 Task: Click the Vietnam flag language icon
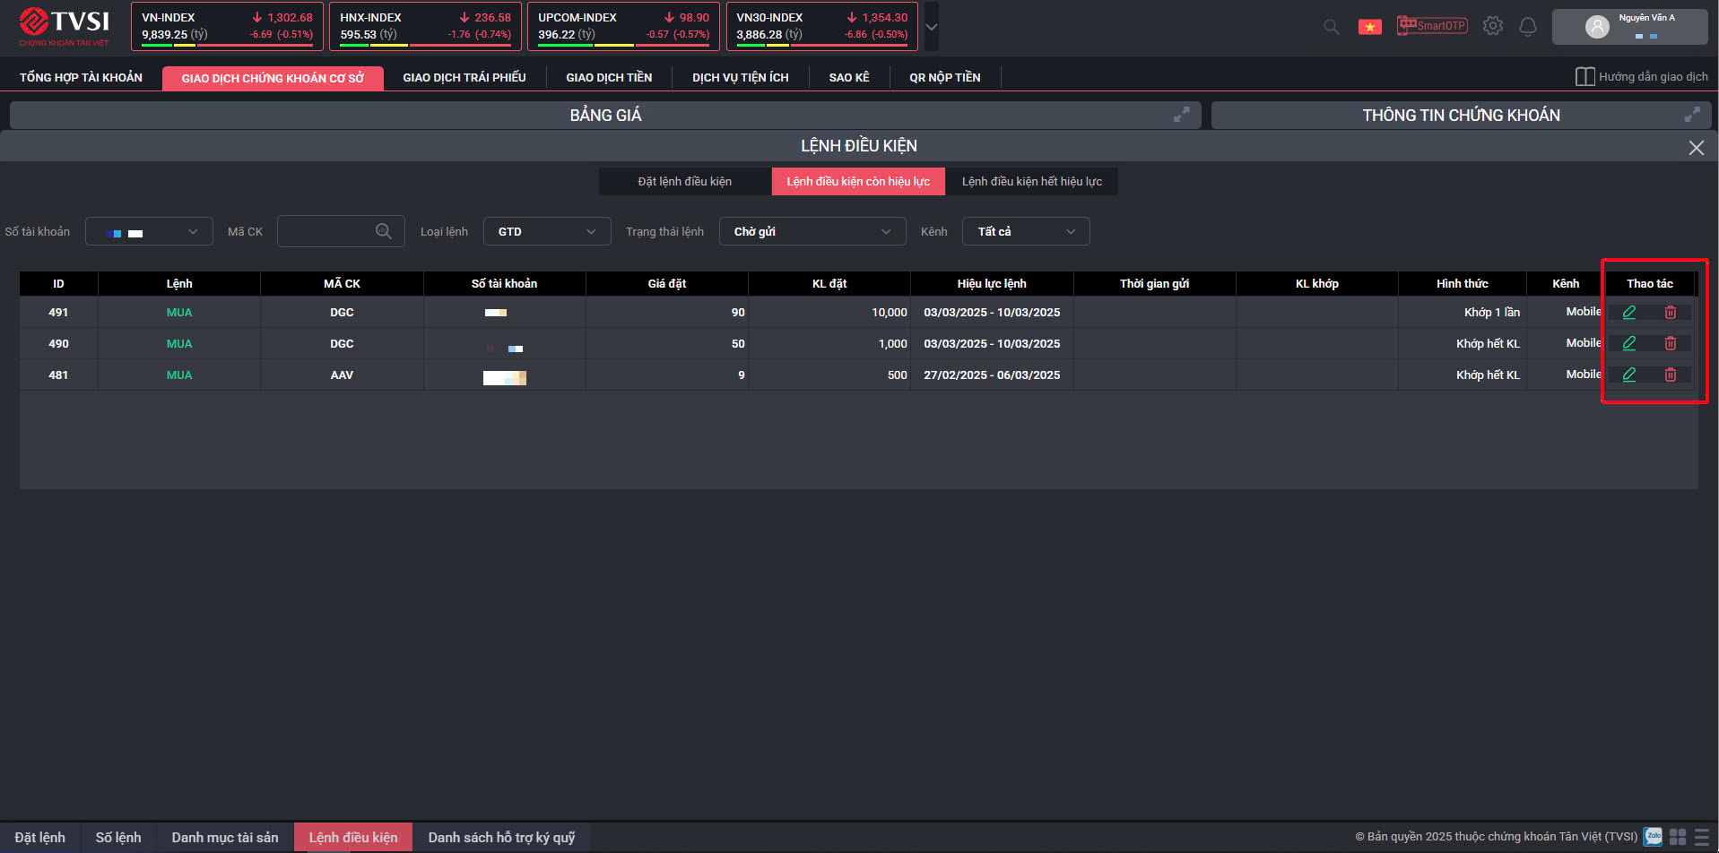tap(1369, 27)
